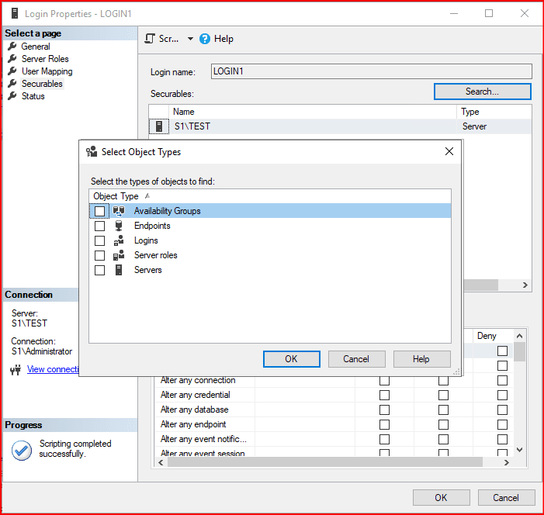Screen dimensions: 544x515
Task: Cancel the Select Object Types dialog
Action: coord(356,359)
